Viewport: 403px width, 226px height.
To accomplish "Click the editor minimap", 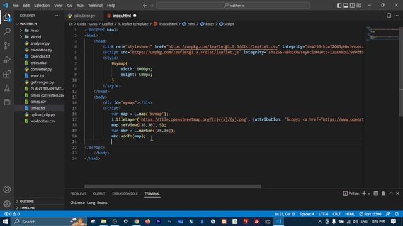I will [x=383, y=35].
